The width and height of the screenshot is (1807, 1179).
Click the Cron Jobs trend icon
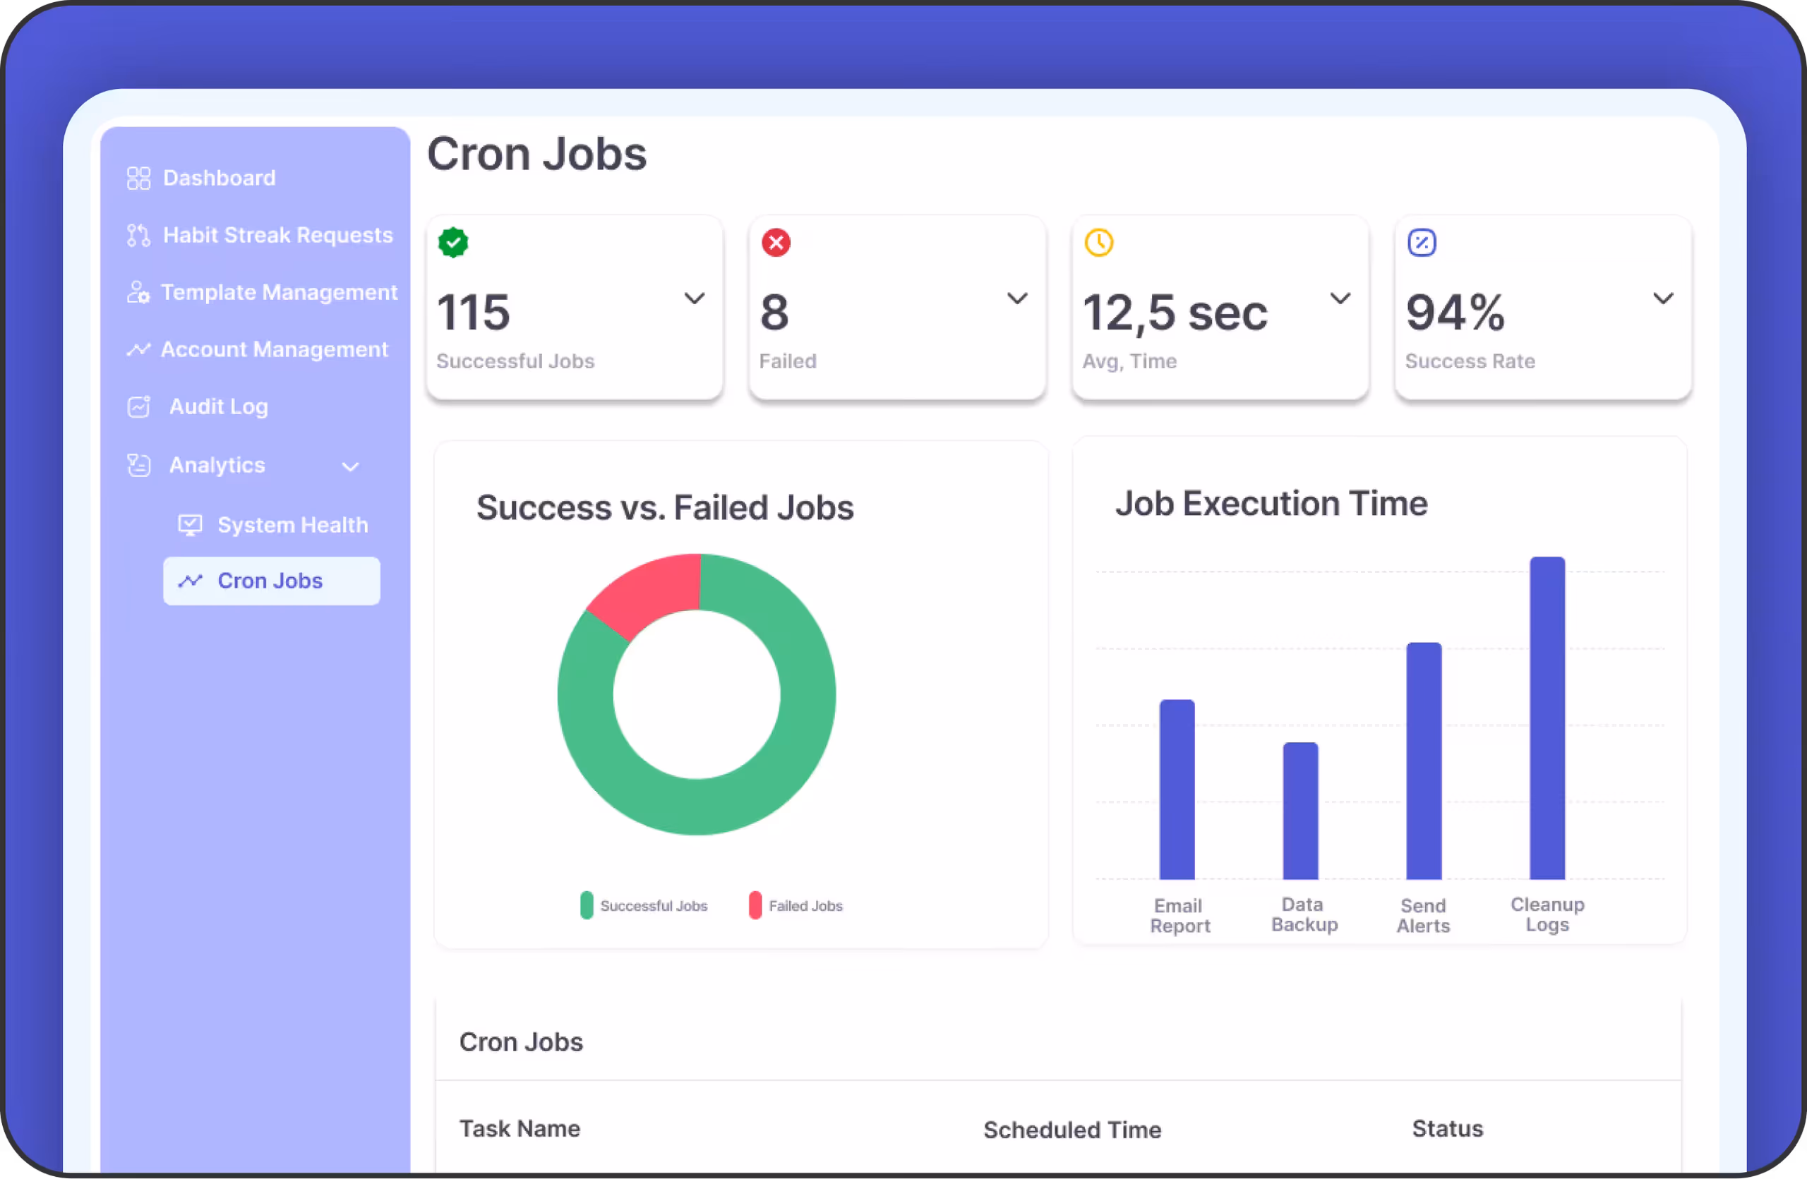click(x=190, y=581)
